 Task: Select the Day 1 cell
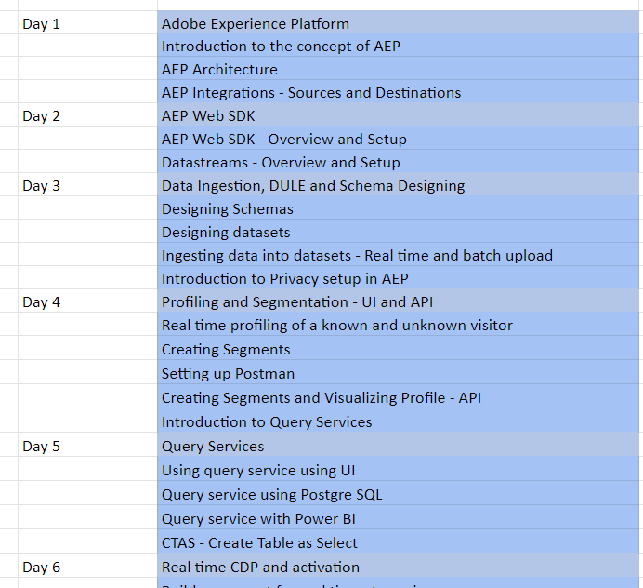tap(41, 23)
